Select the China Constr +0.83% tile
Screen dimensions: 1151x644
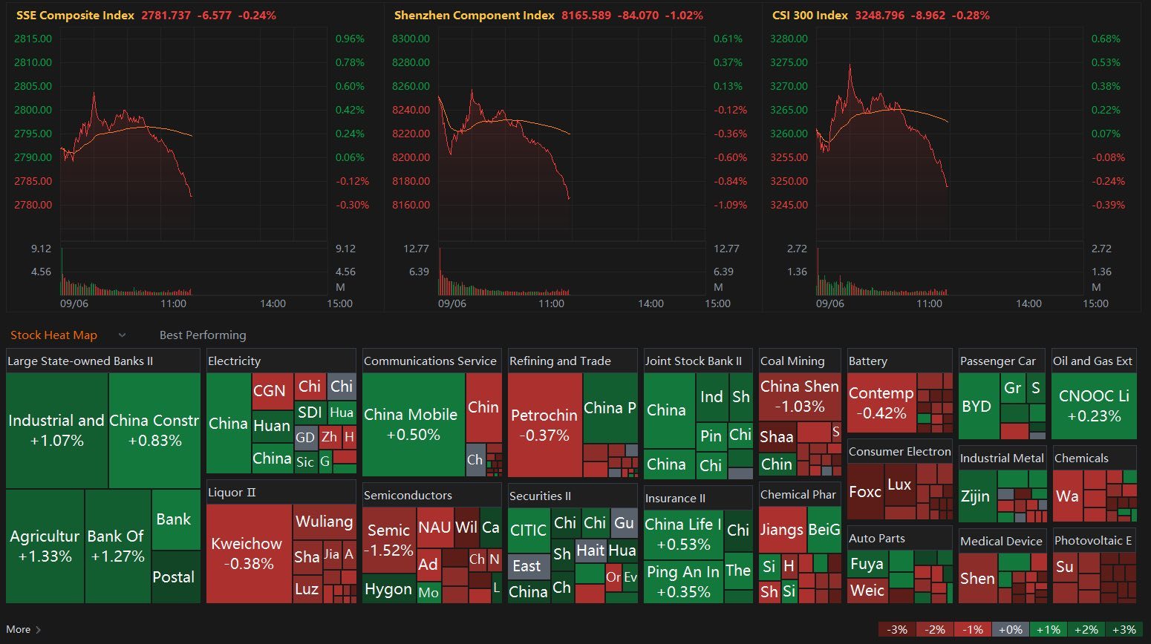154,430
